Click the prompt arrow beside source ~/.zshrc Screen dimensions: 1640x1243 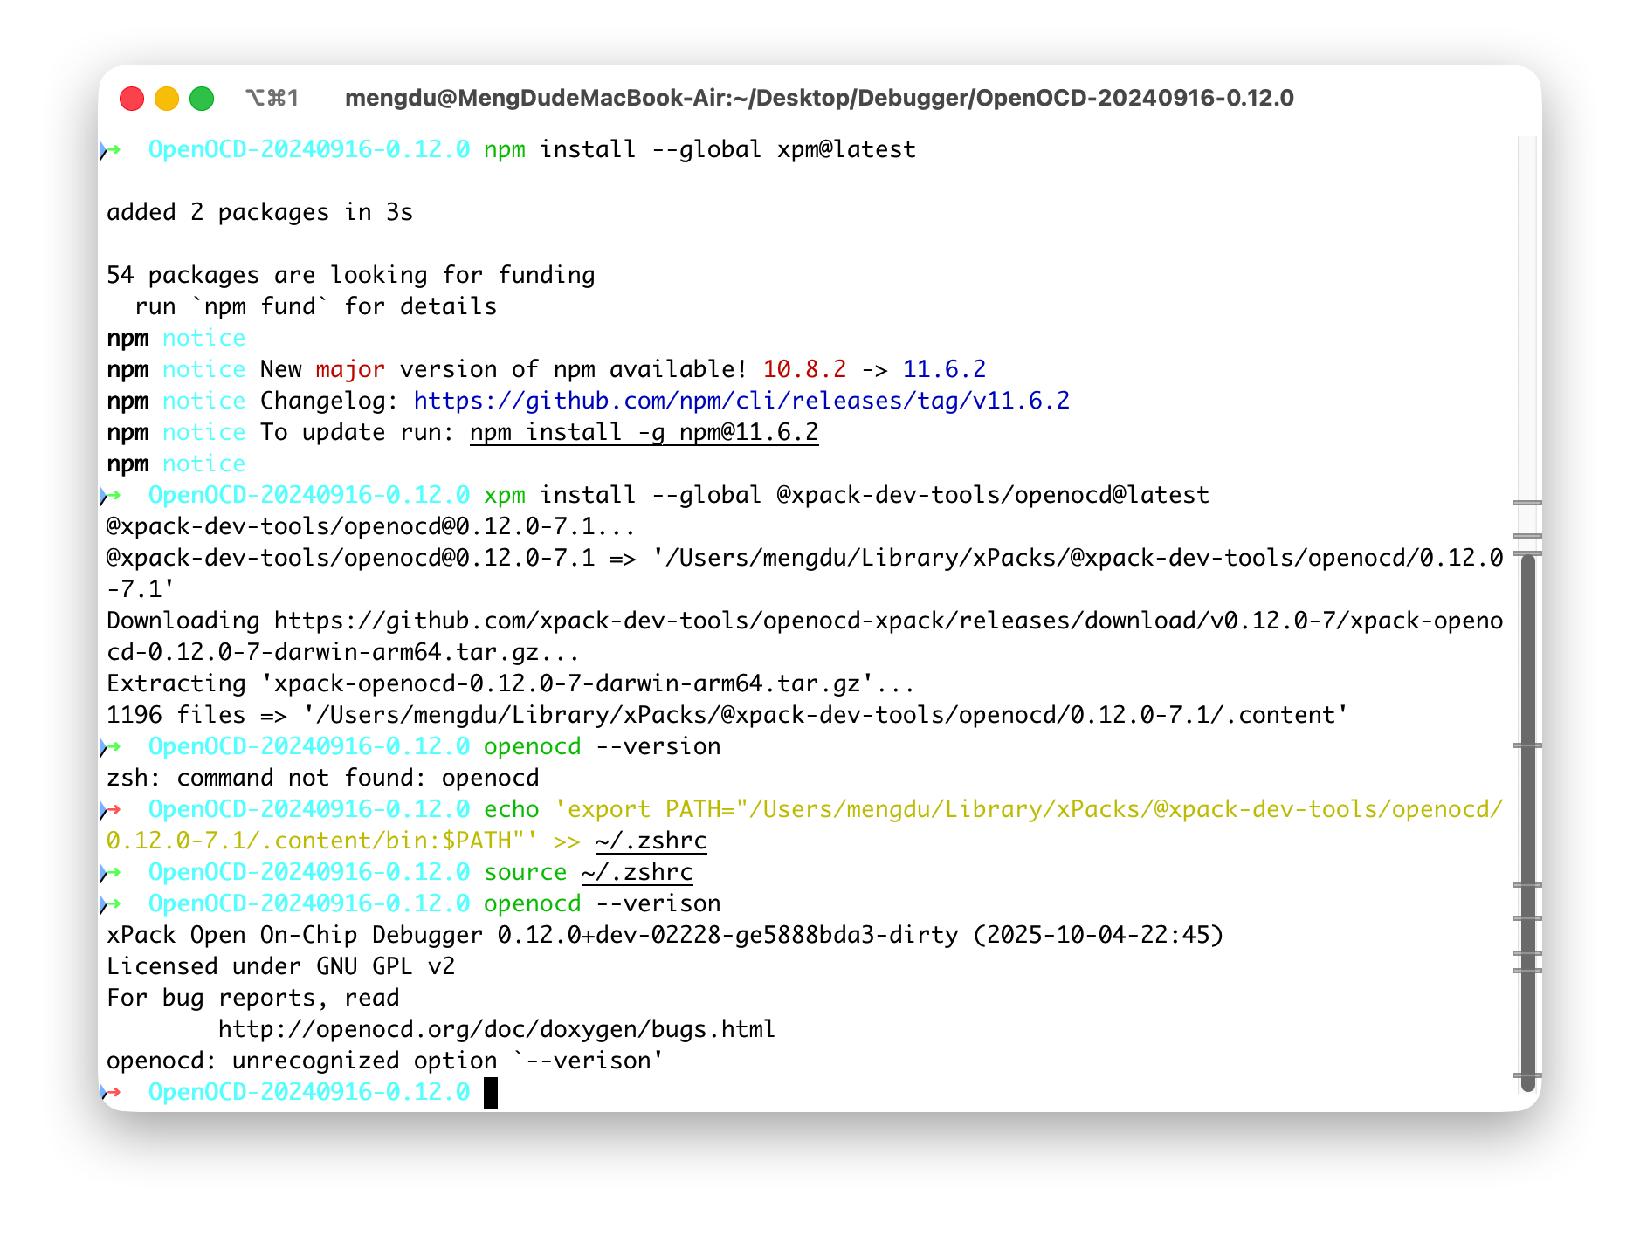(110, 873)
